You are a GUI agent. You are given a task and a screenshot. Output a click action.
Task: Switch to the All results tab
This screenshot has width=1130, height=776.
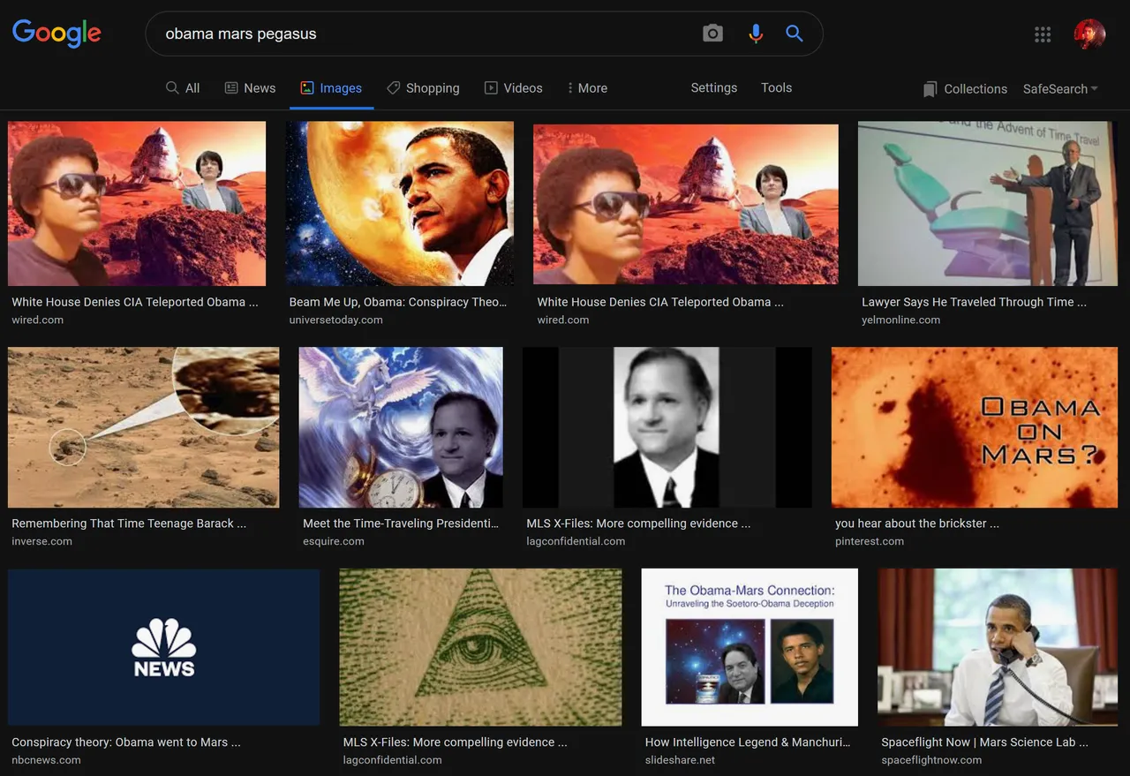tap(183, 88)
